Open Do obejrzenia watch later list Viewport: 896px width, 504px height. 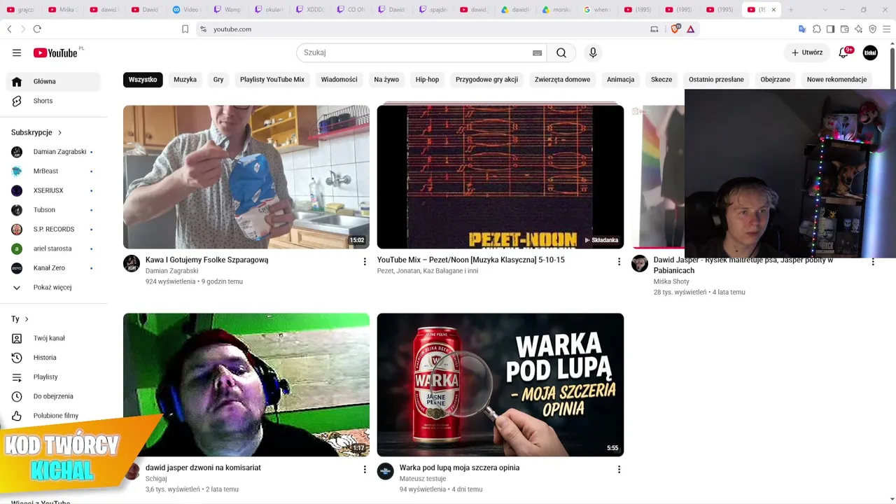[x=53, y=396]
